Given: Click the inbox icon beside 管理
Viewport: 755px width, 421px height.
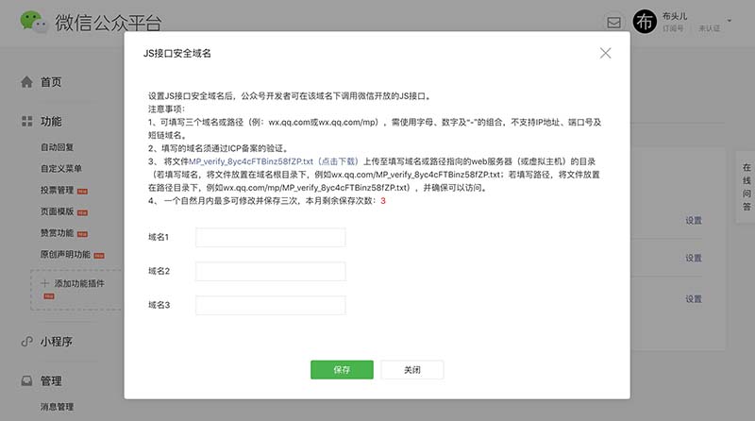Looking at the screenshot, I should (x=27, y=381).
